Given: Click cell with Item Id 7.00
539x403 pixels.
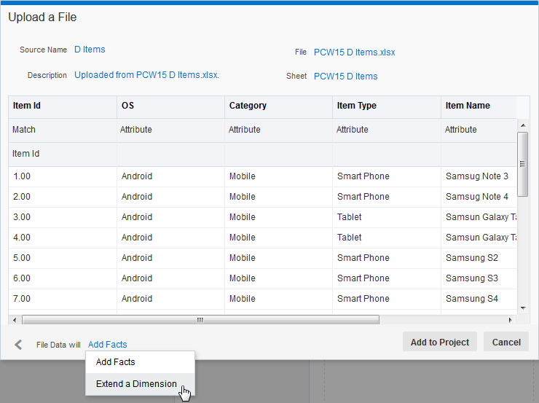Looking at the screenshot, I should coord(63,299).
